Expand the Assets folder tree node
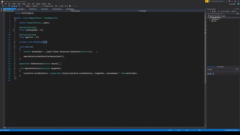Screen dimensions: 240x135 pyautogui.click(x=210, y=21)
